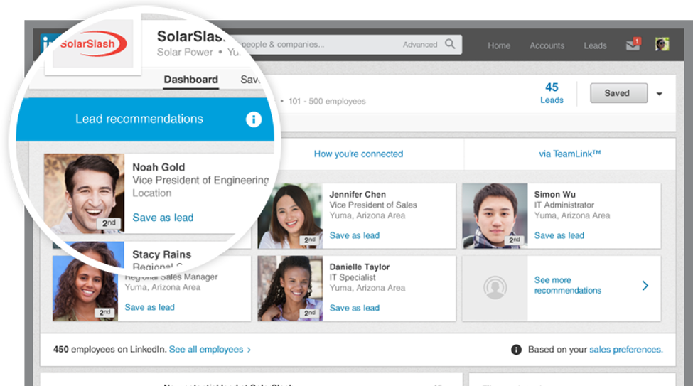Click the Saved button
Image resolution: width=693 pixels, height=386 pixels.
(618, 93)
